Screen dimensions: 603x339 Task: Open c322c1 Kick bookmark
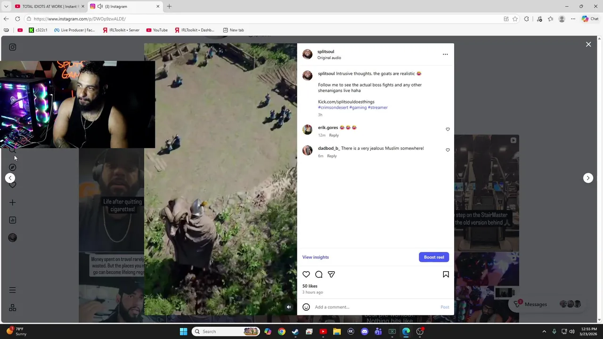tap(38, 30)
